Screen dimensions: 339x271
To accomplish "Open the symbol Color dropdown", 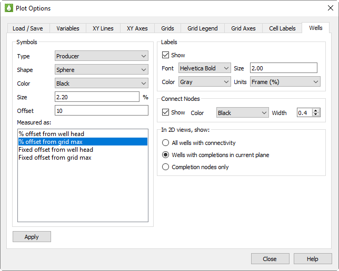I will coord(101,84).
